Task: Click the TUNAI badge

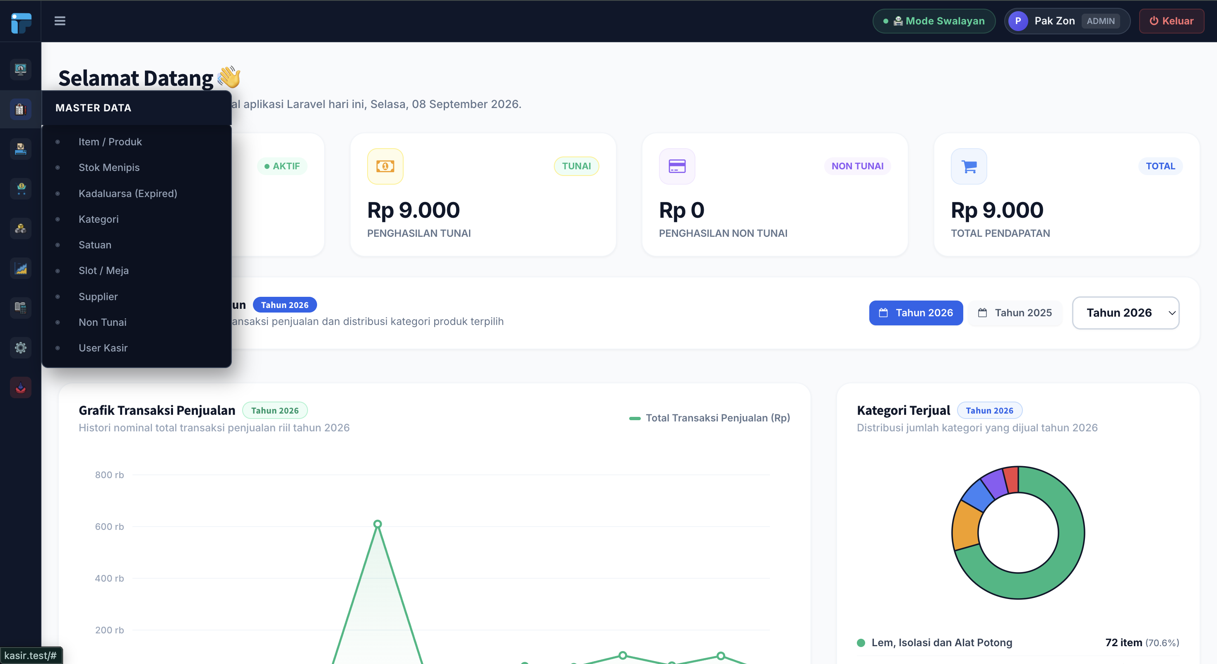Action: [576, 166]
